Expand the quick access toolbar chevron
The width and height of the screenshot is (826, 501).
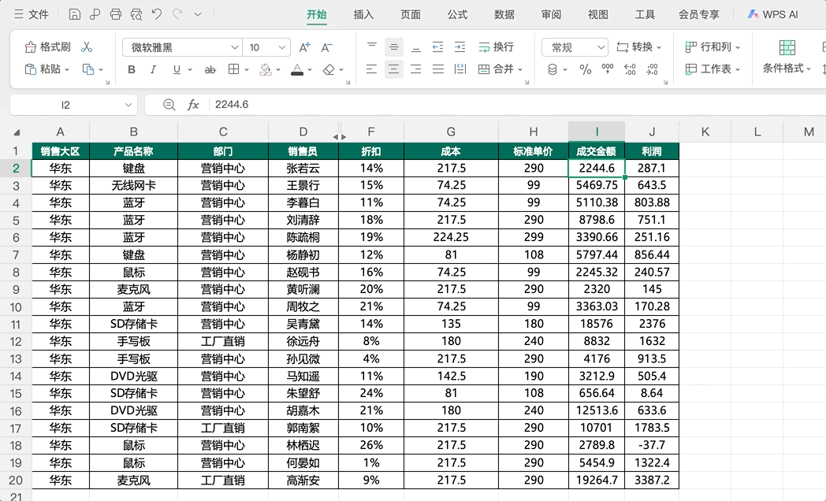click(x=198, y=14)
